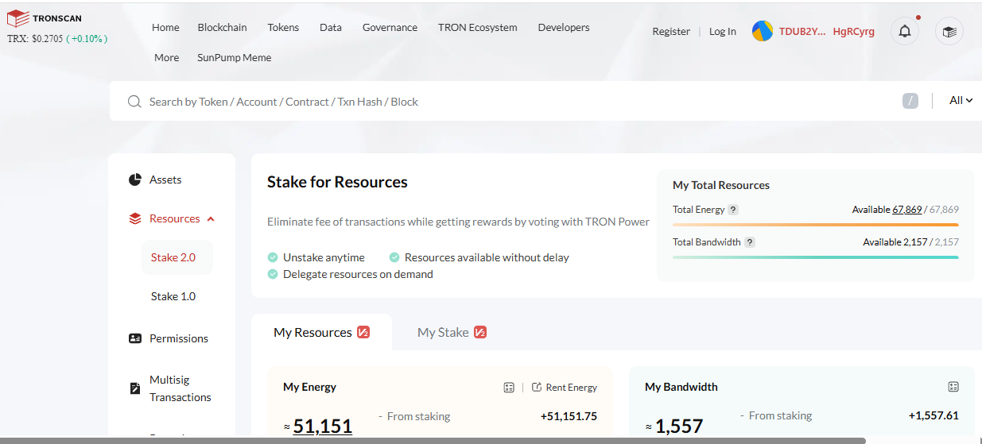Screen dimensions: 982x444
Task: Collapse the Resources sidebar section
Action: click(x=211, y=219)
